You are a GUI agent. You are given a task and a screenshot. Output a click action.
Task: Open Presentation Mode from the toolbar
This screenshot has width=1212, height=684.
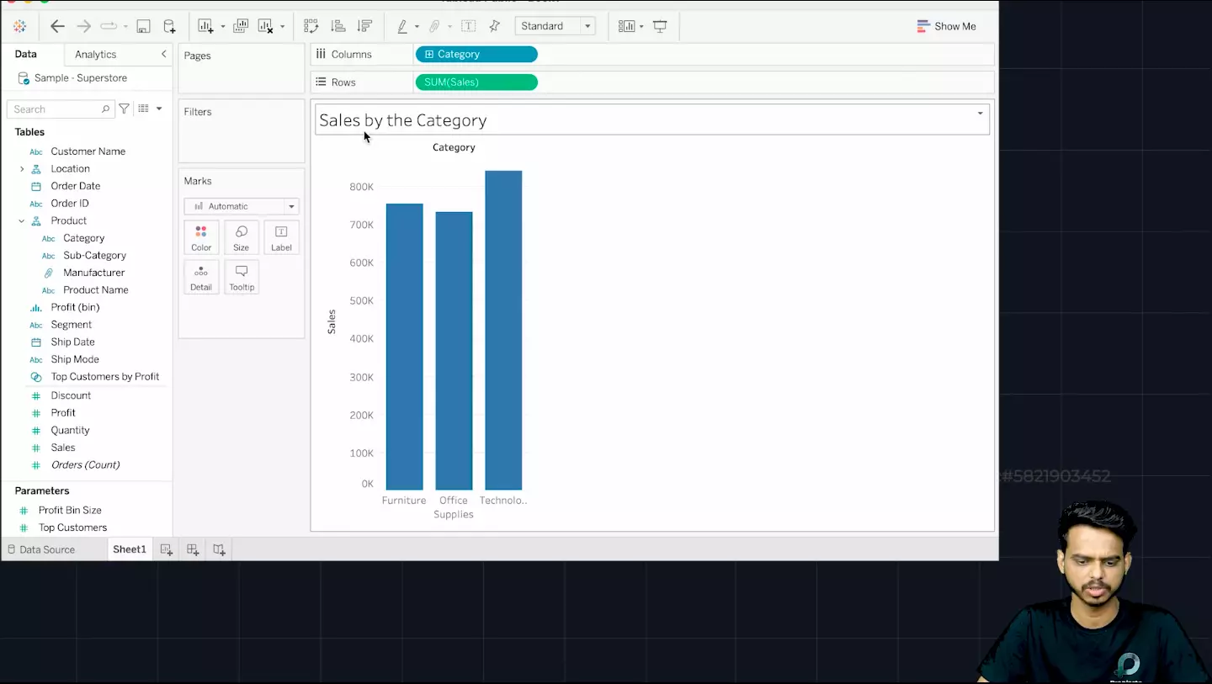tap(660, 26)
